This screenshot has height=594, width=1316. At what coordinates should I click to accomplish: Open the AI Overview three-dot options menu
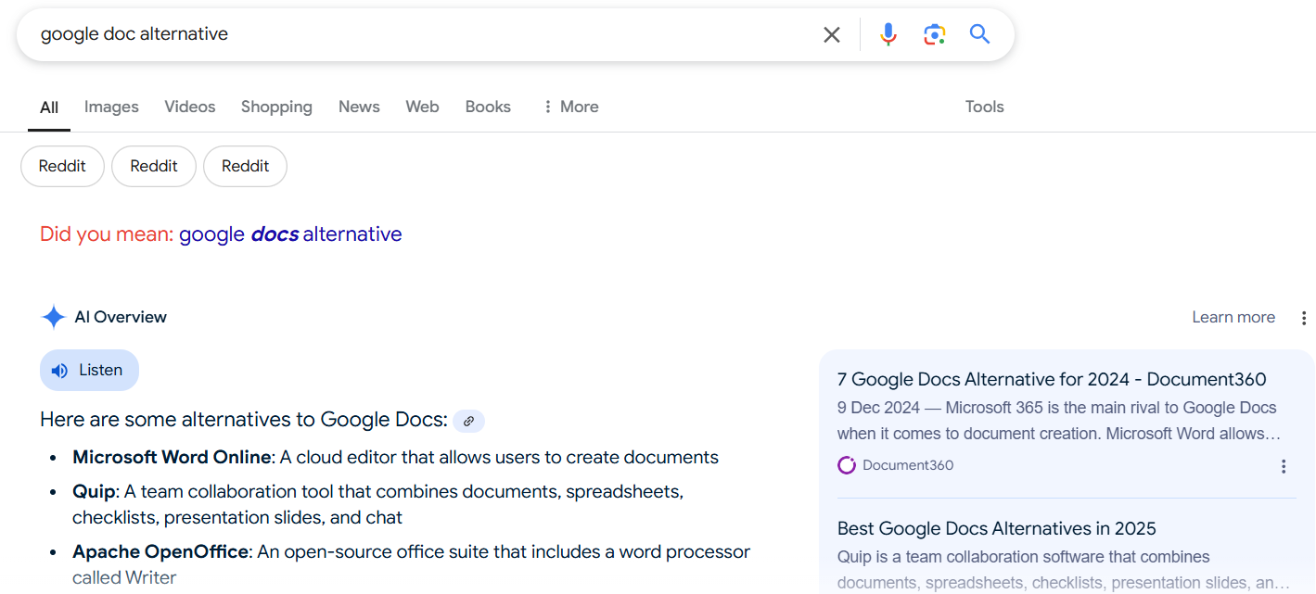click(1305, 317)
